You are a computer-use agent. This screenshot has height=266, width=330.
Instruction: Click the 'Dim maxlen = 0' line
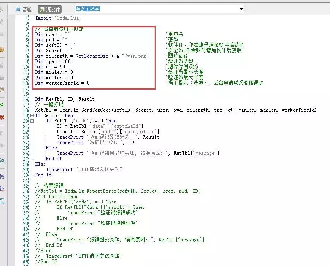54,78
